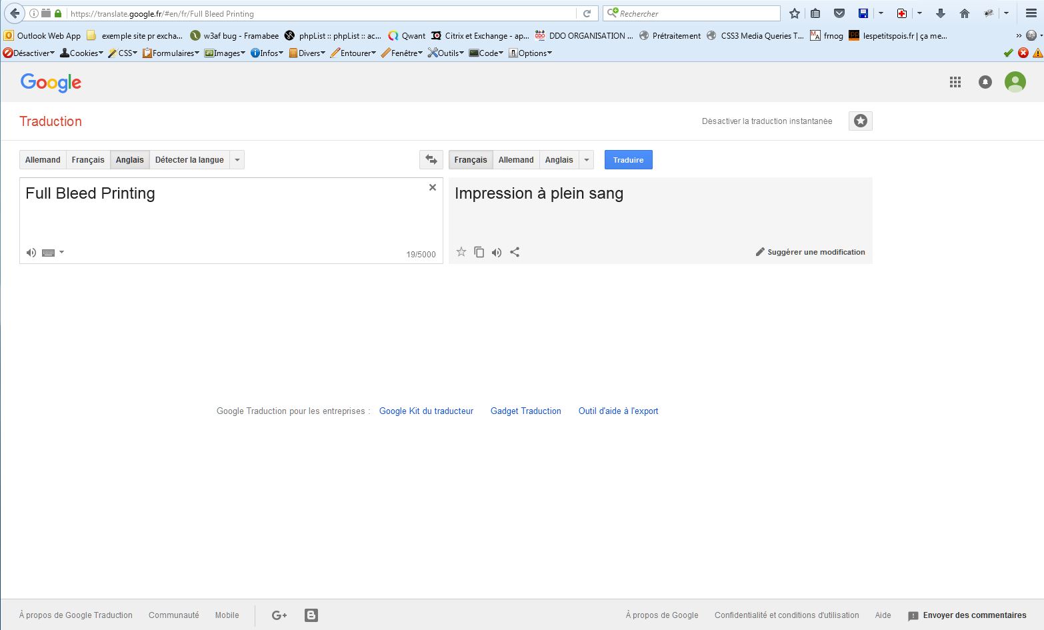Open the Phrasebook star button
This screenshot has width=1044, height=630.
click(860, 121)
